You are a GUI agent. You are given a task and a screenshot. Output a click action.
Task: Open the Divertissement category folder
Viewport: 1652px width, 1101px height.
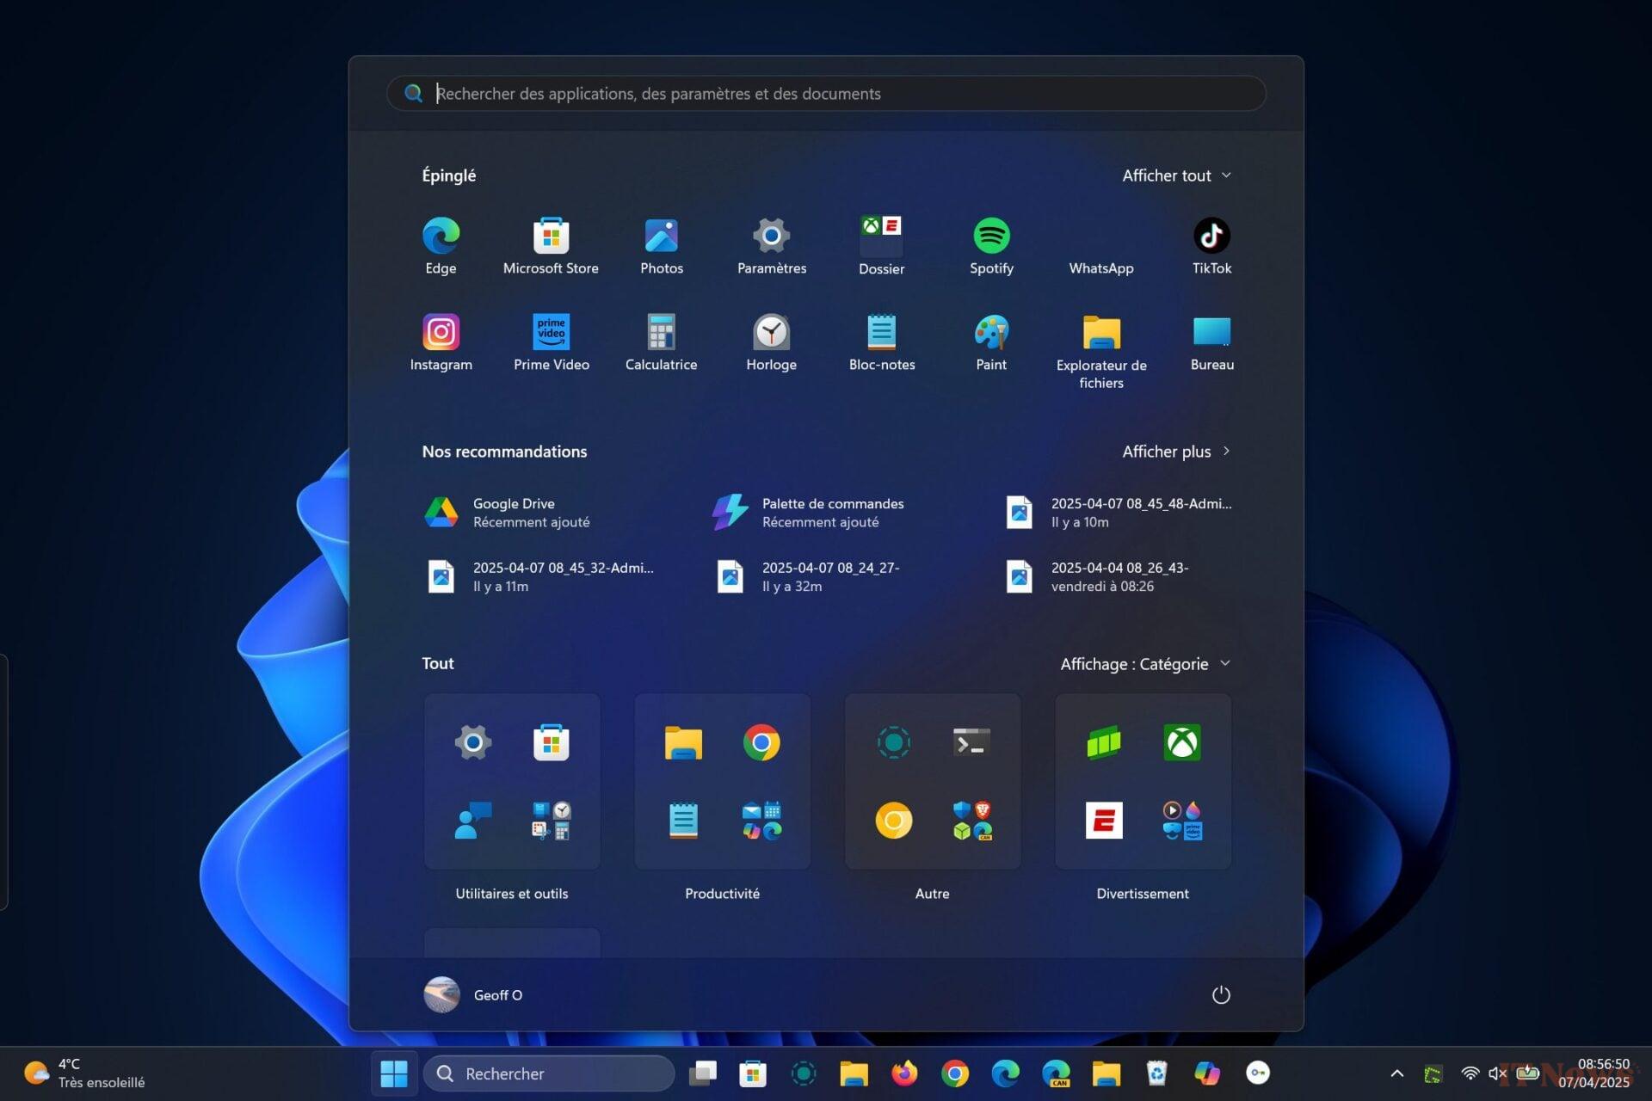point(1143,782)
